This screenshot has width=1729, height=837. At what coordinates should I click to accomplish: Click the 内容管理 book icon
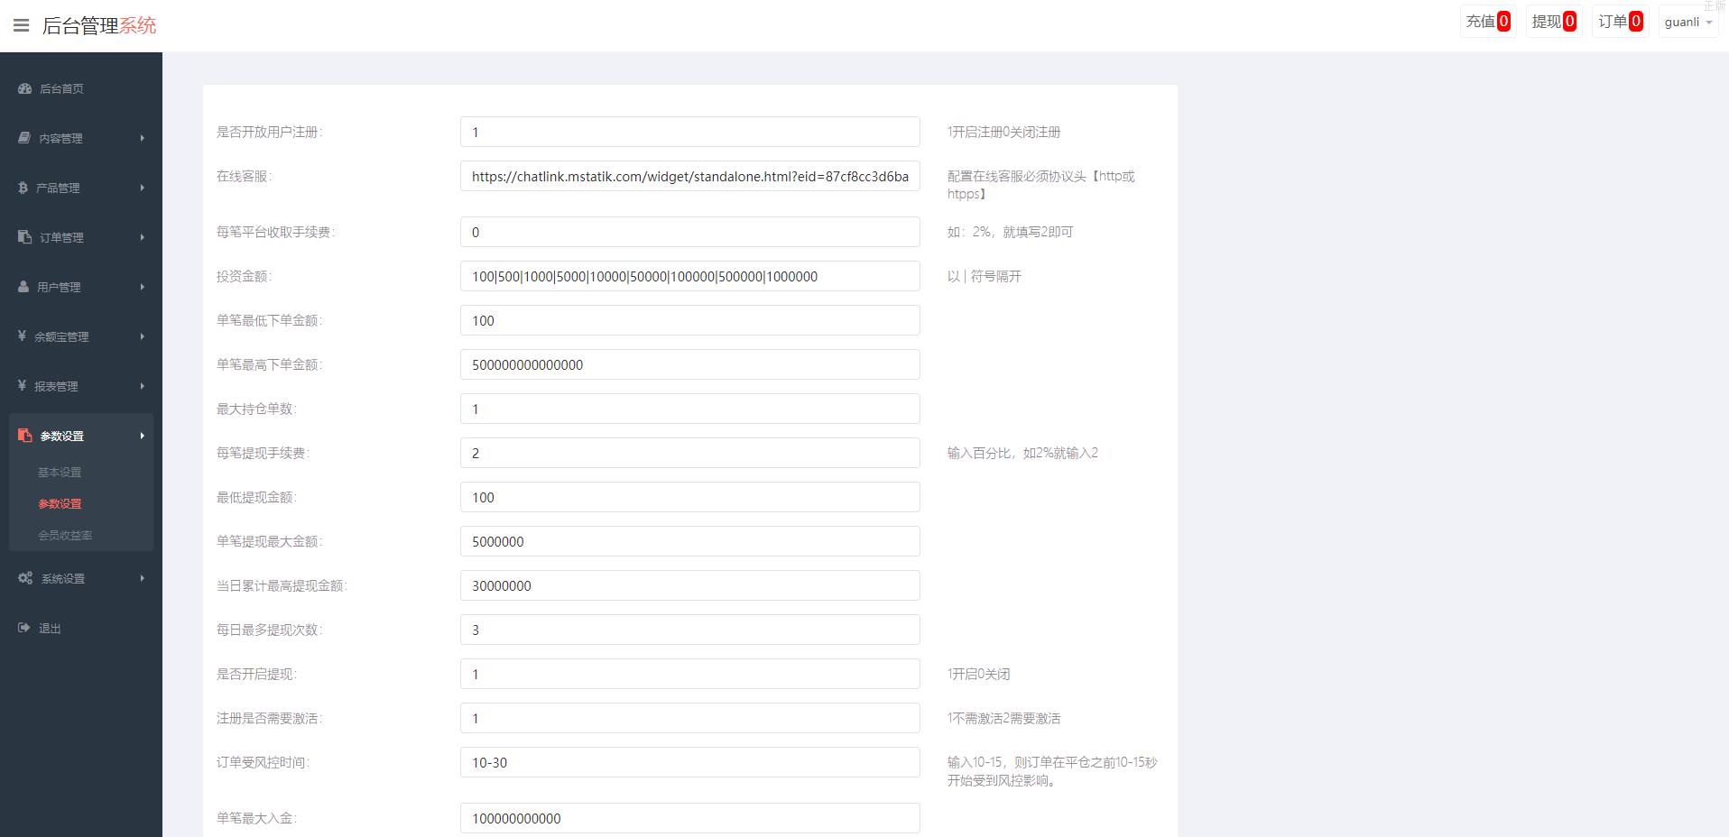pyautogui.click(x=24, y=138)
